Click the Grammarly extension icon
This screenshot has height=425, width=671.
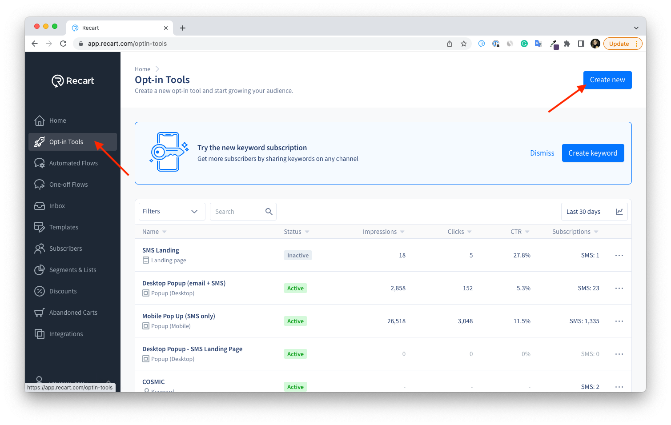pyautogui.click(x=524, y=44)
